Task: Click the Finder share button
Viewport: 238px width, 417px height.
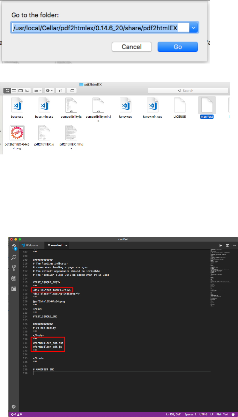Action: [x=60, y=91]
